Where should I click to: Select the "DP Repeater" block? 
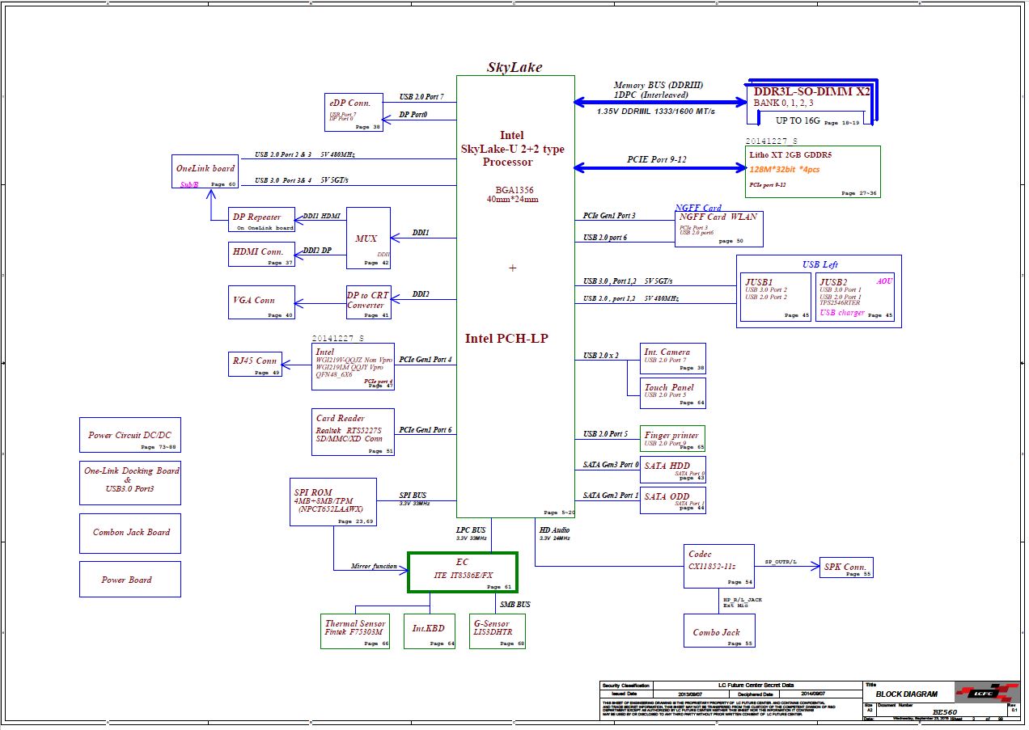(x=262, y=220)
